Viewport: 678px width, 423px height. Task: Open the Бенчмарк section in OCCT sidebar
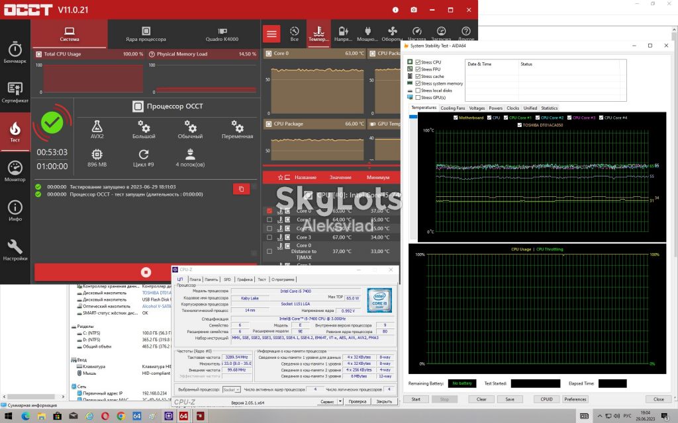point(15,53)
